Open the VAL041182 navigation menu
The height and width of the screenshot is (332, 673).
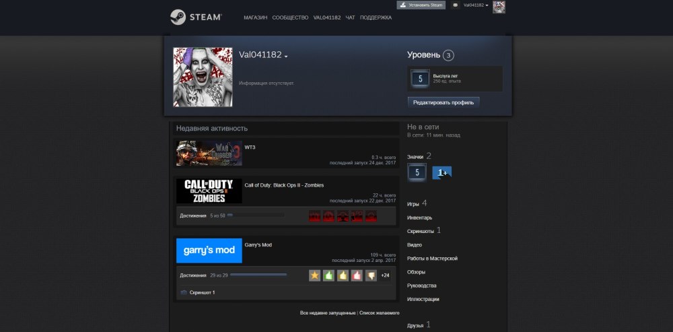(327, 18)
